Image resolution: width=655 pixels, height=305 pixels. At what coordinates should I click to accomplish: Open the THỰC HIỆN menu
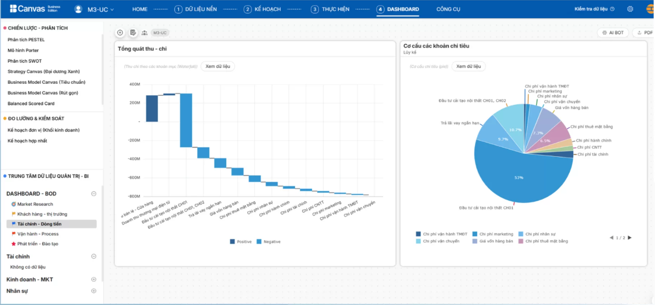[x=336, y=9]
